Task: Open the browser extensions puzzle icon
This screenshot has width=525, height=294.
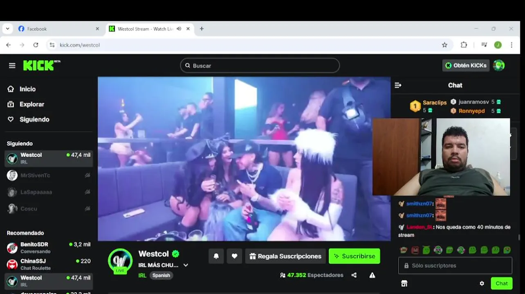Action: 464,45
